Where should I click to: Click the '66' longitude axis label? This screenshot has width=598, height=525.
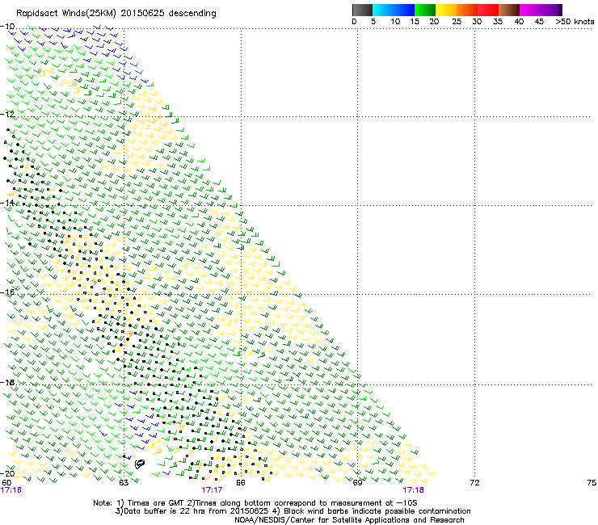240,483
